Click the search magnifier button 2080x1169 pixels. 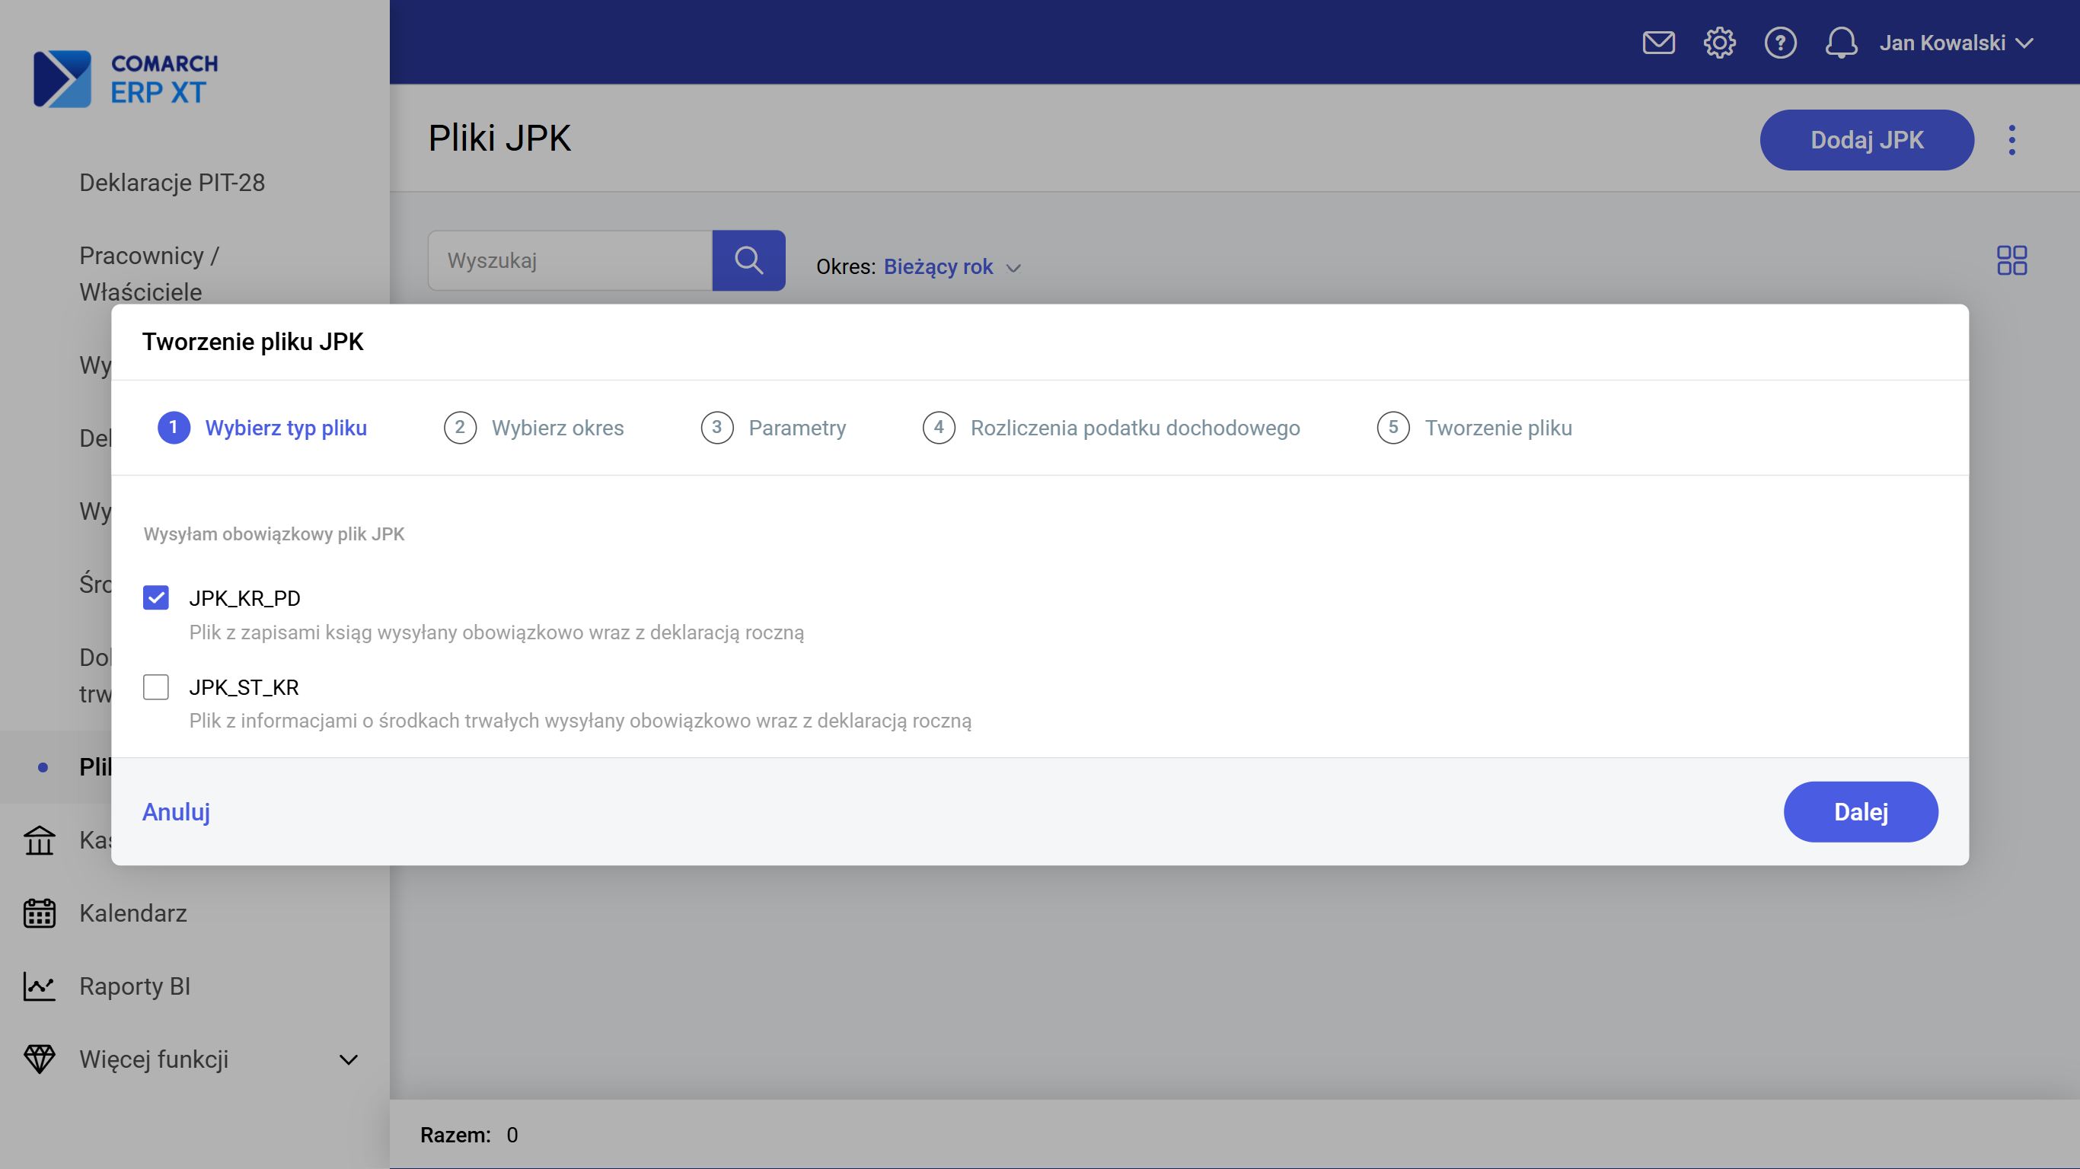(748, 261)
